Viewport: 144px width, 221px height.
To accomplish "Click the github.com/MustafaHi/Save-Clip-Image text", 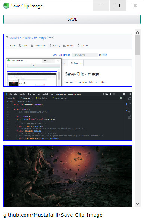I will tap(53, 215).
